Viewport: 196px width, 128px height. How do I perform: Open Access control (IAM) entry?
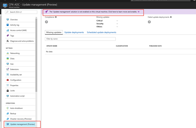[x=21, y=30]
